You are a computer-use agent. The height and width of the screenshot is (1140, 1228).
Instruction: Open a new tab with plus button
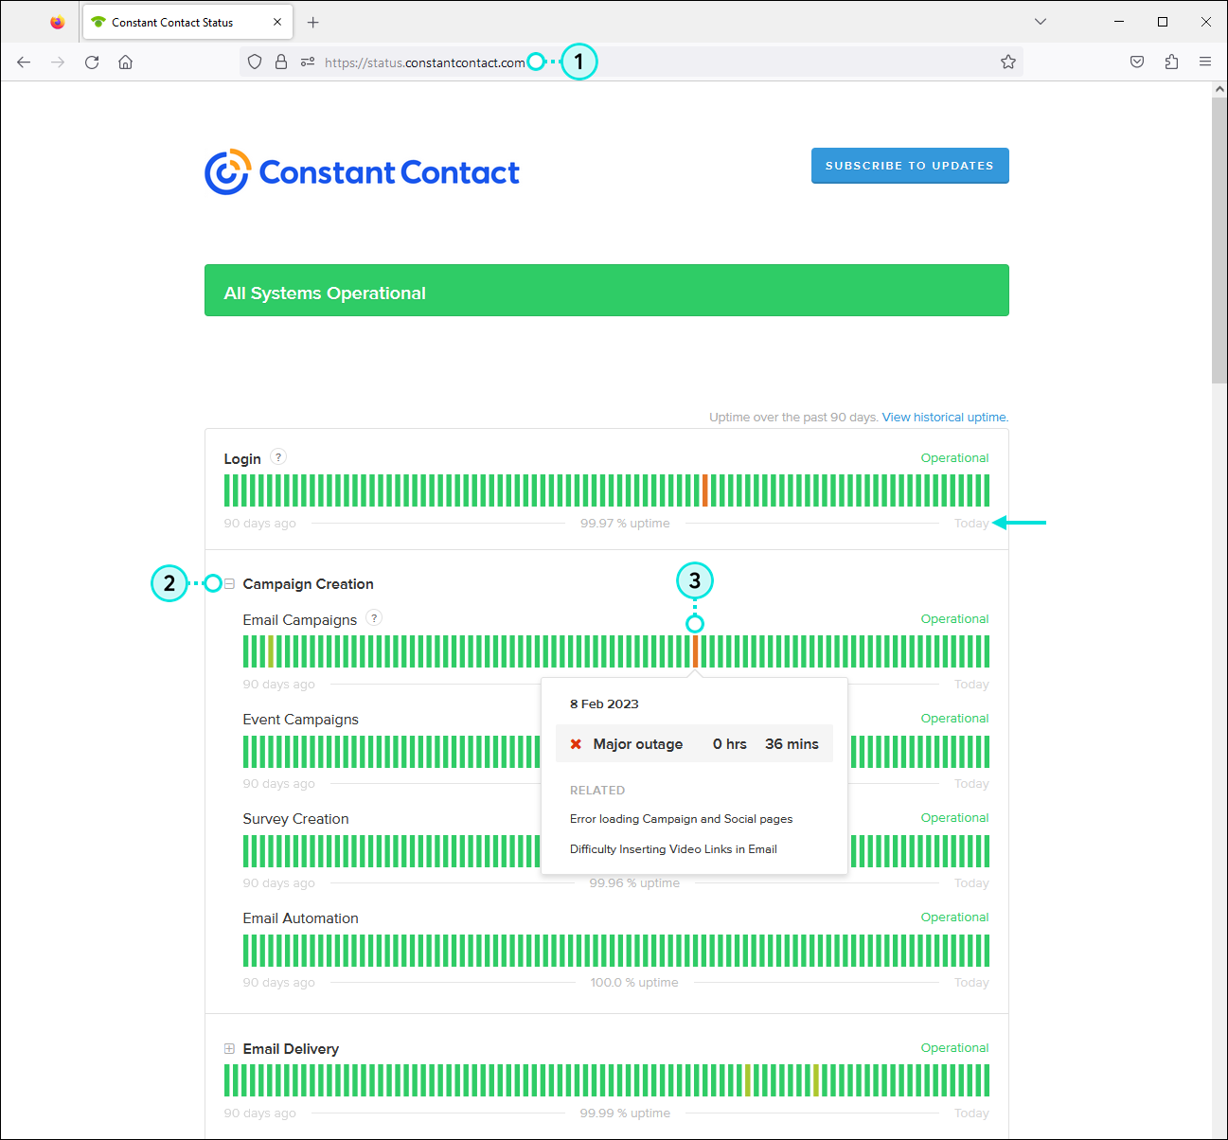click(313, 23)
